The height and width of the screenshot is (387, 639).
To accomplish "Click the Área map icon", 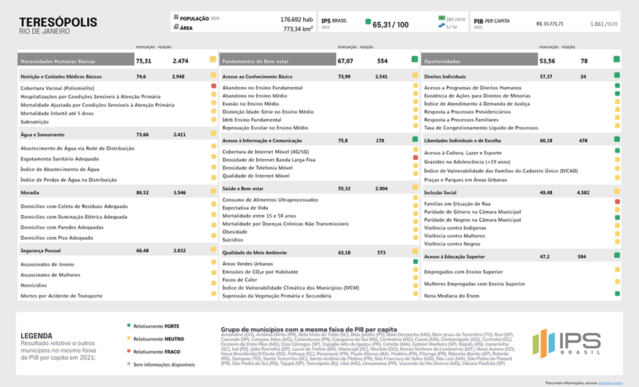I will [x=175, y=28].
